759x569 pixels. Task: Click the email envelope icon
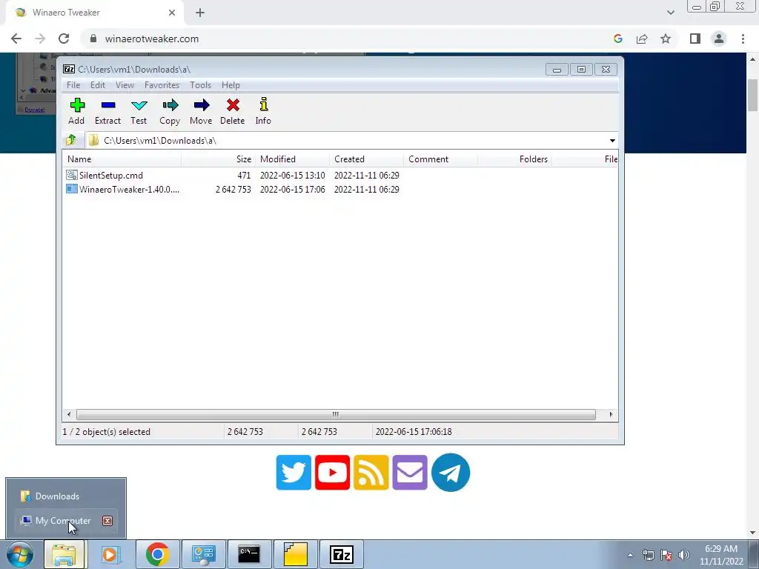410,472
